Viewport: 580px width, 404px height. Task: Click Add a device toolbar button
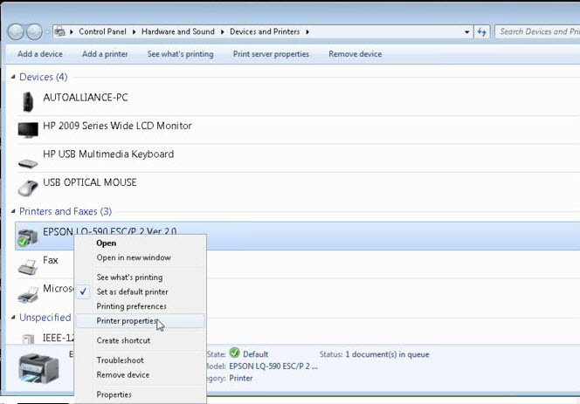[x=40, y=54]
